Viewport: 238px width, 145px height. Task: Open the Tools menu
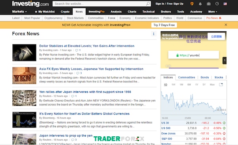[180, 11]
